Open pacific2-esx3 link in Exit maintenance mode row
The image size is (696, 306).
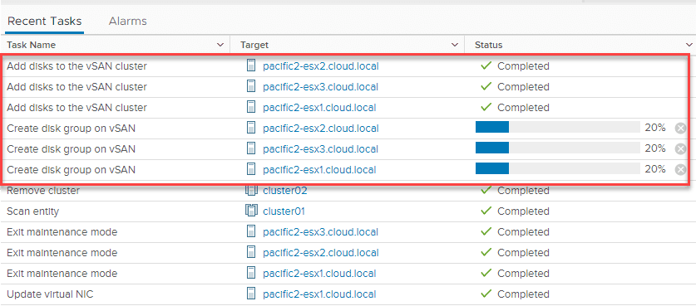(320, 232)
